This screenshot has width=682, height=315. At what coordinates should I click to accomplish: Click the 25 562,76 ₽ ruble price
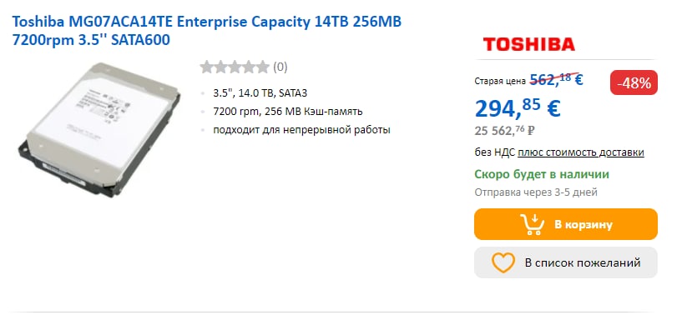point(504,129)
